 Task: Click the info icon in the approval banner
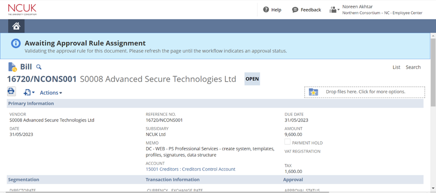click(x=16, y=44)
